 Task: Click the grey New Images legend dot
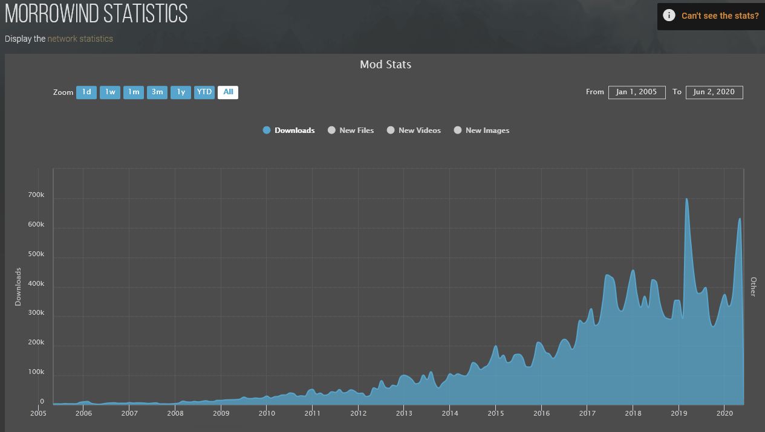(458, 131)
